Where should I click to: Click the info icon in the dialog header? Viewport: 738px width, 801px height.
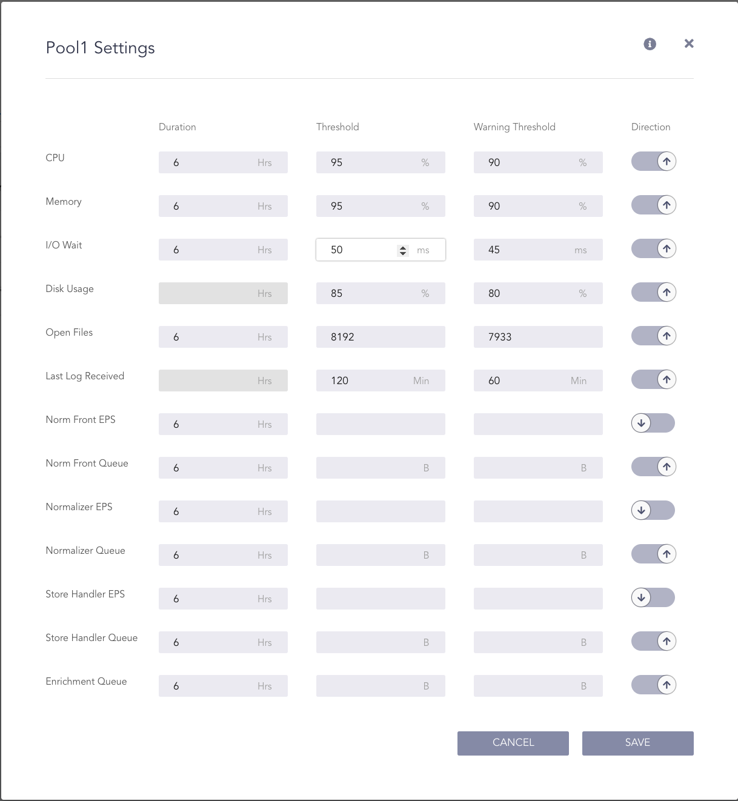649,44
